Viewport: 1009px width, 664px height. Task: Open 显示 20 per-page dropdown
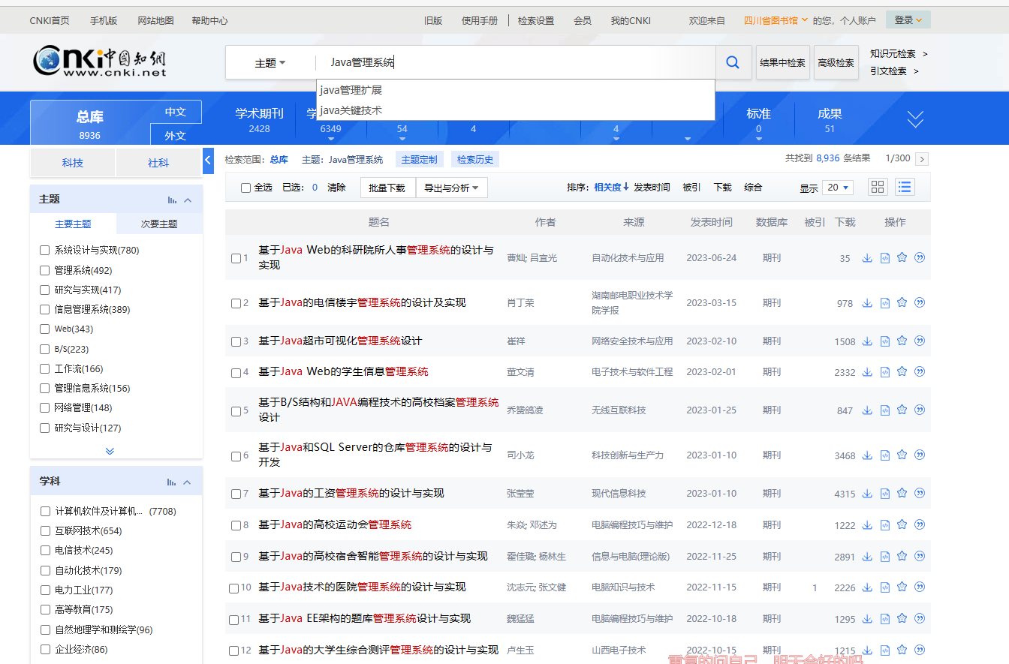[838, 188]
